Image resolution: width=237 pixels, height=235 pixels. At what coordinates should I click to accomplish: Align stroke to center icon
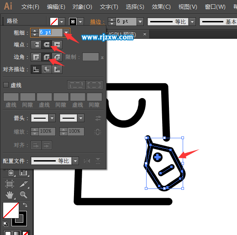click(36, 69)
